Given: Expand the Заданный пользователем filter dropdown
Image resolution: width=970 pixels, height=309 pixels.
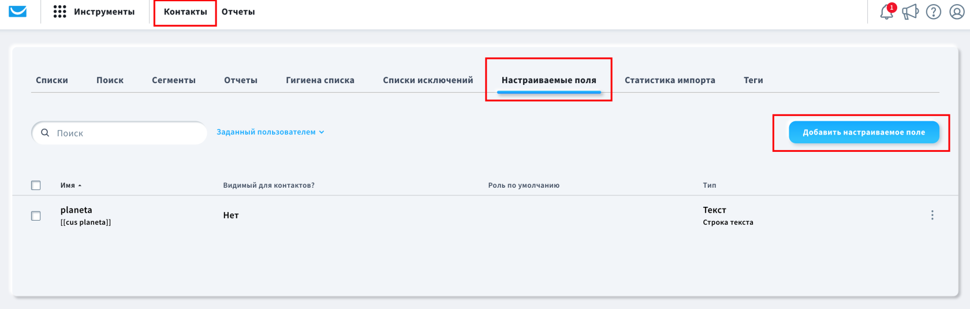Looking at the screenshot, I should point(270,132).
